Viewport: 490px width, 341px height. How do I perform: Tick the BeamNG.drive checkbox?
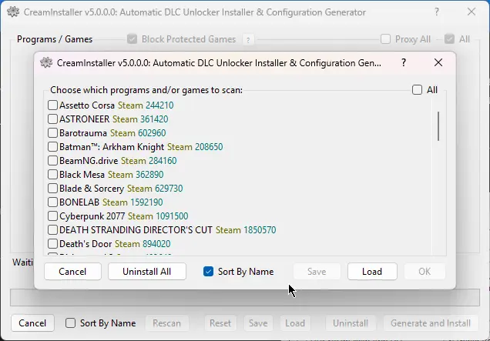point(52,161)
